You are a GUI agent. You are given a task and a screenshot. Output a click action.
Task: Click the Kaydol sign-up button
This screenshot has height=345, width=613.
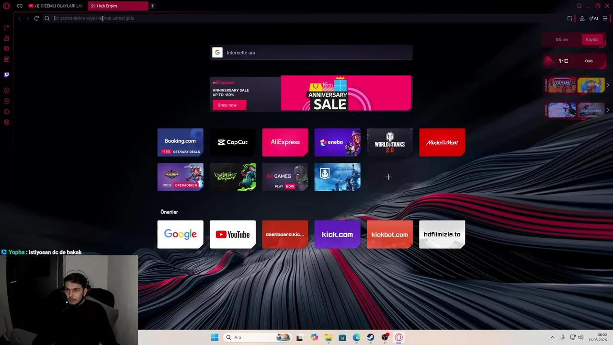coord(592,39)
